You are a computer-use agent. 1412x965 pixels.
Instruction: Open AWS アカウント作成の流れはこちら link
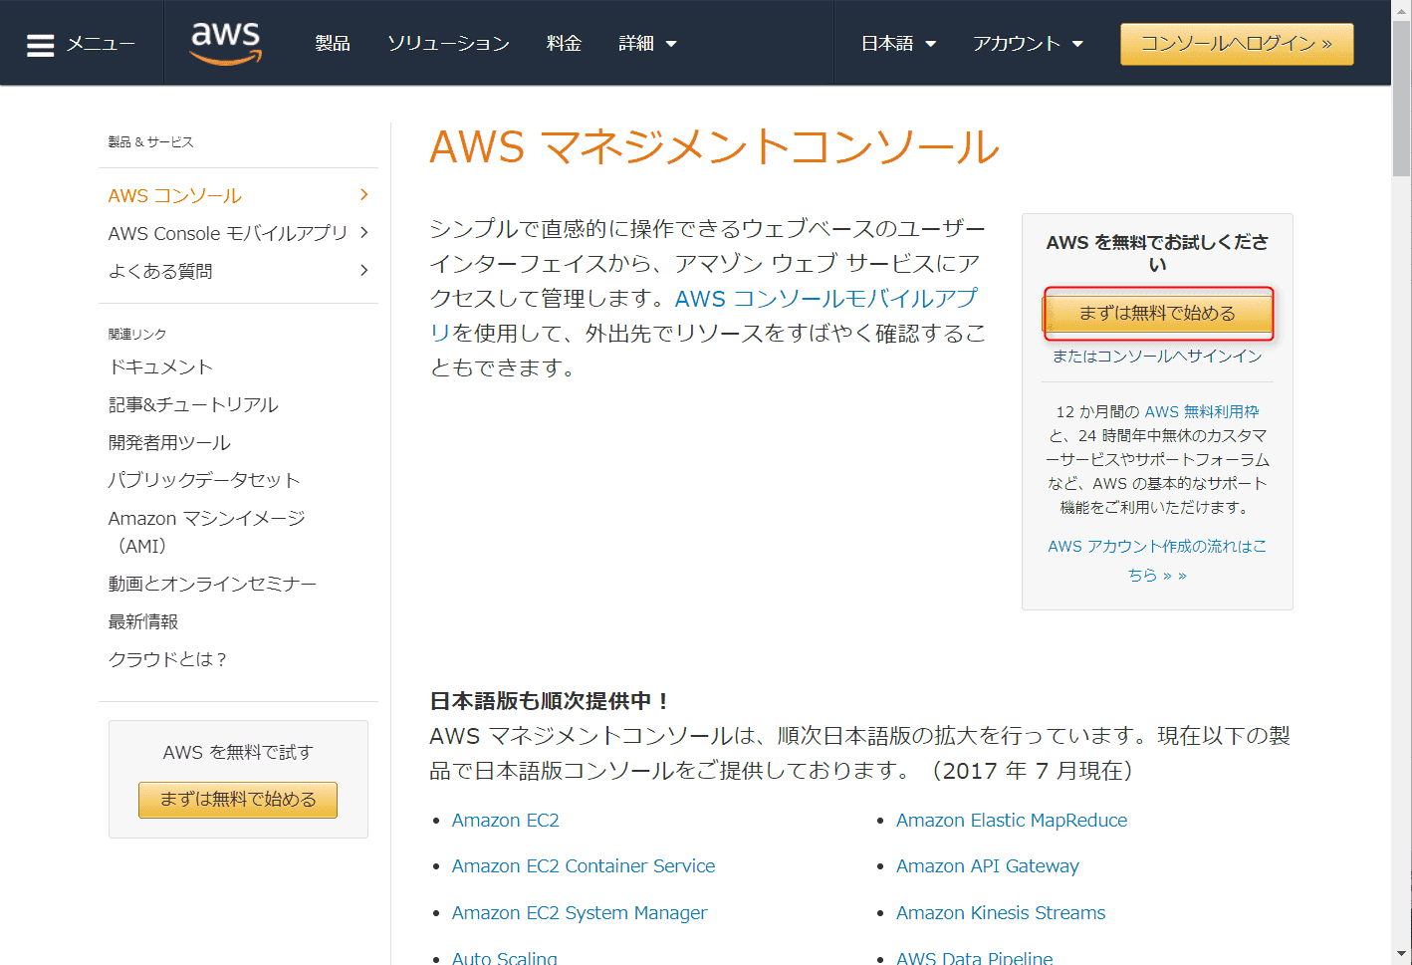pyautogui.click(x=1157, y=561)
